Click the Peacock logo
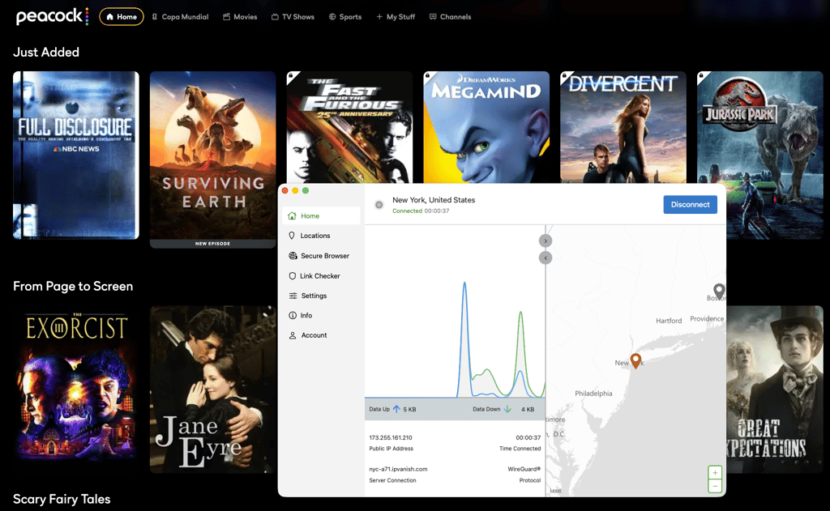This screenshot has width=830, height=511. (52, 16)
